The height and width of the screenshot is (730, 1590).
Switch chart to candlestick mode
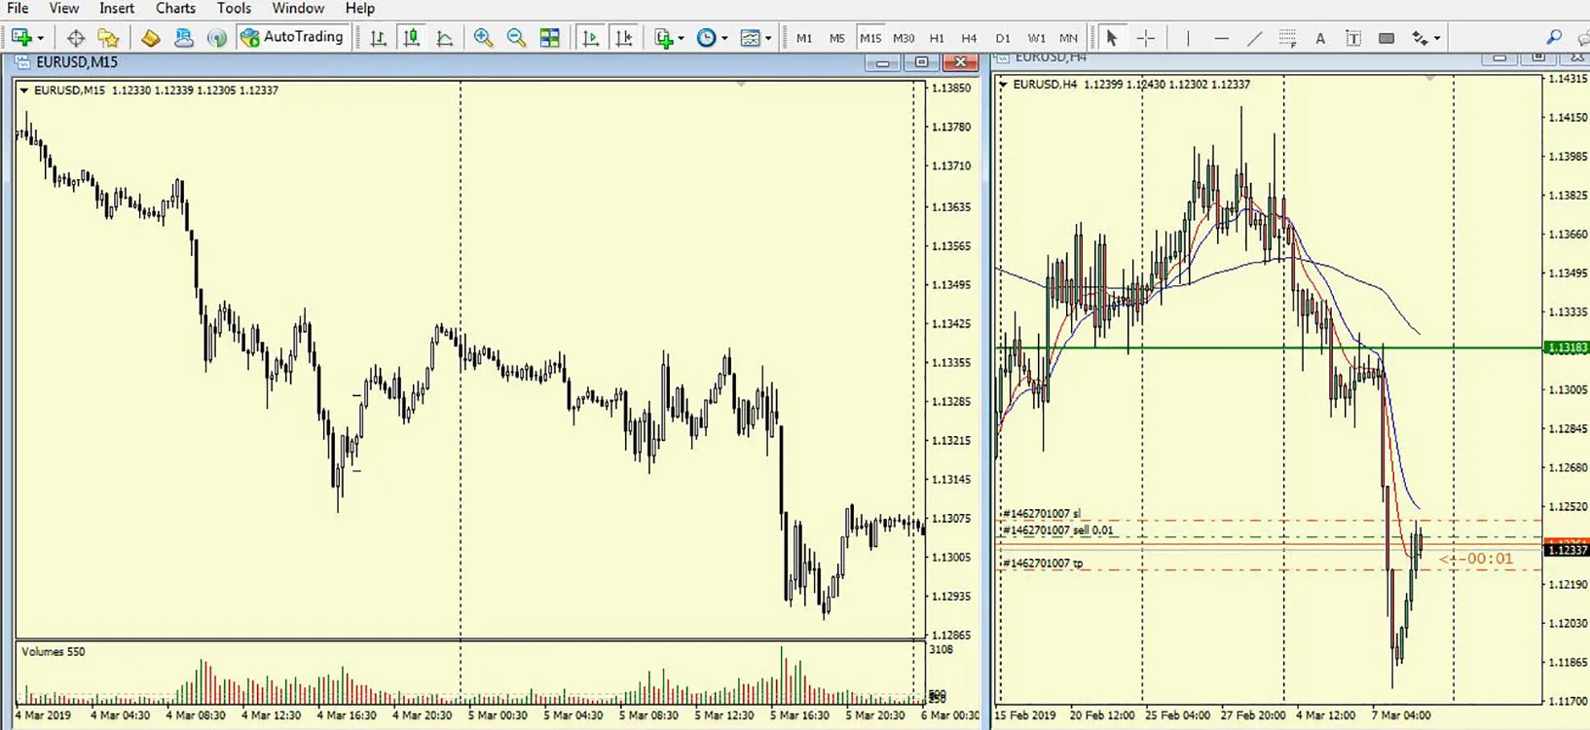click(412, 38)
